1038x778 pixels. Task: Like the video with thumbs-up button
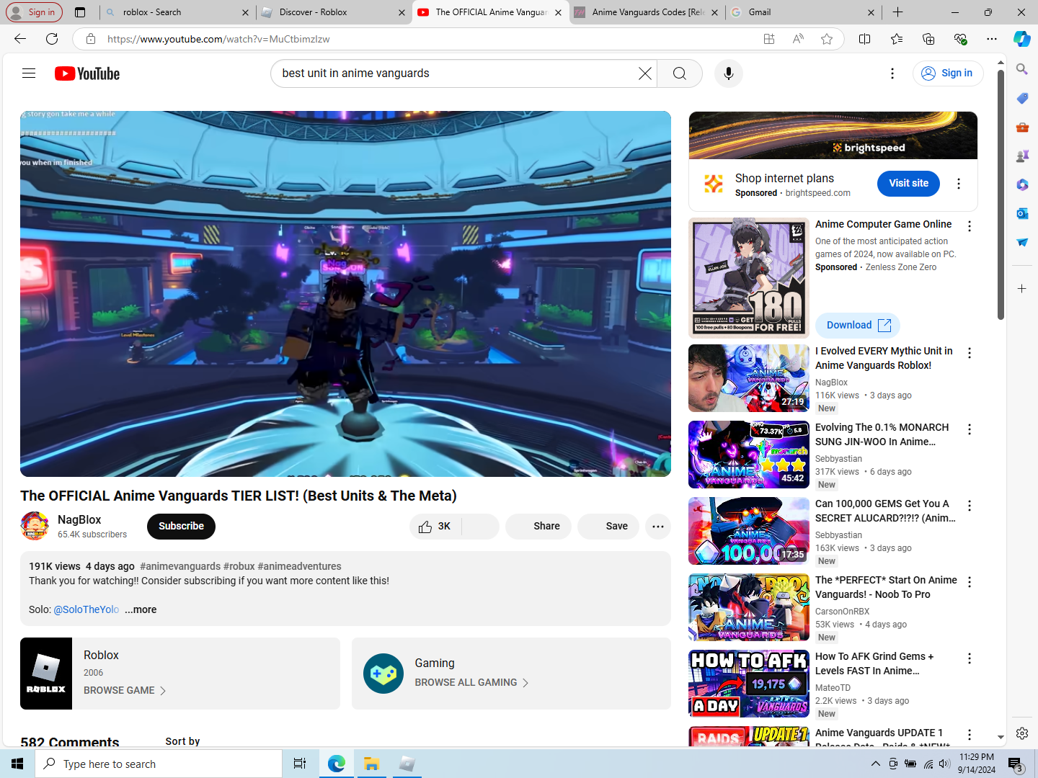click(435, 527)
